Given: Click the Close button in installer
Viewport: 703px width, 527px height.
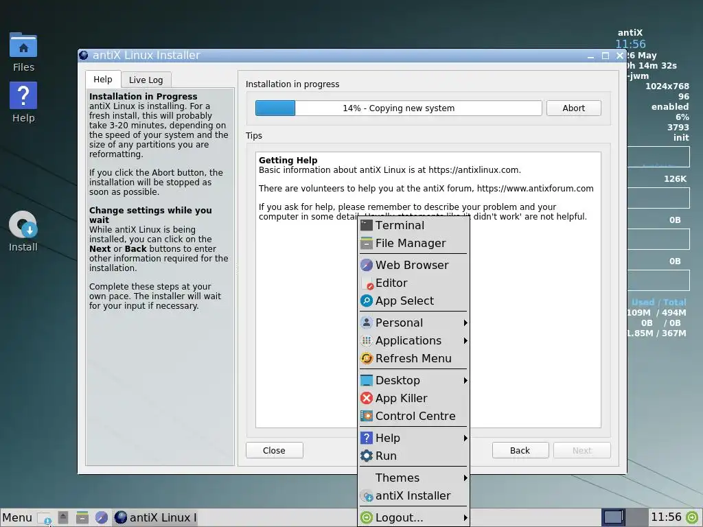Looking at the screenshot, I should coord(275,450).
